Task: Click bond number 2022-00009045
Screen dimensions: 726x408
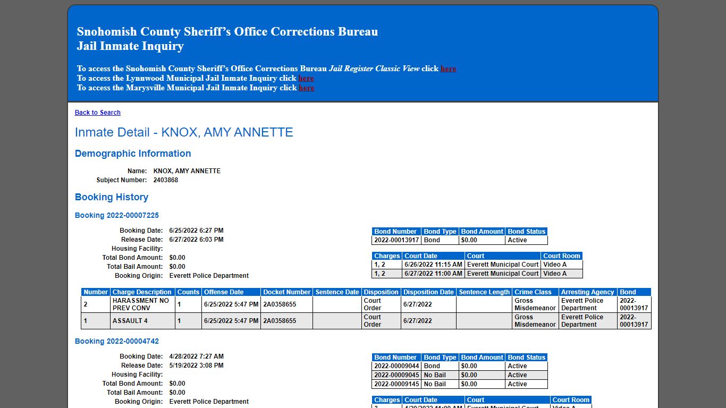Action: (x=396, y=375)
